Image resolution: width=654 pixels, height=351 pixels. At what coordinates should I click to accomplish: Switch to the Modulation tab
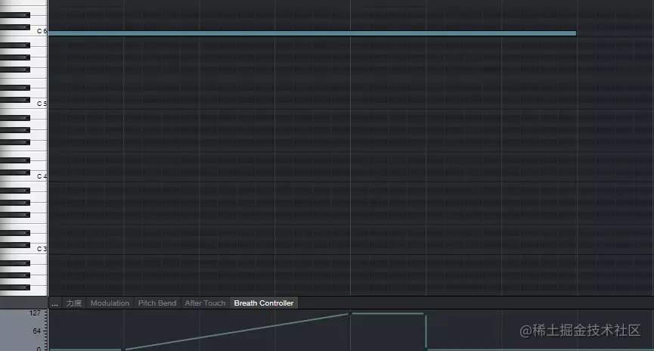click(x=110, y=303)
